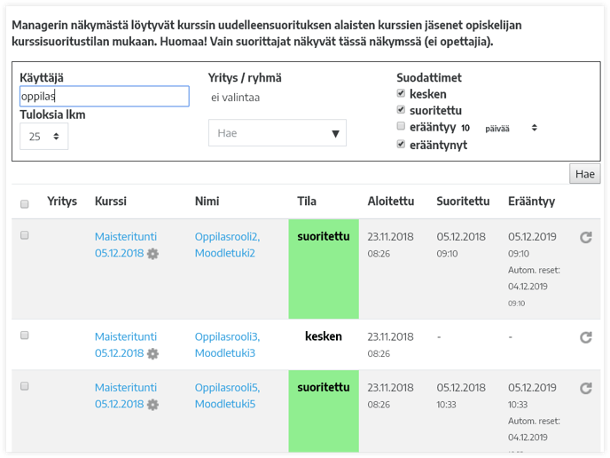Viewport: 610px width, 458px height.
Task: Open the Tuloksia lkm results count dropdown
Action: click(44, 137)
